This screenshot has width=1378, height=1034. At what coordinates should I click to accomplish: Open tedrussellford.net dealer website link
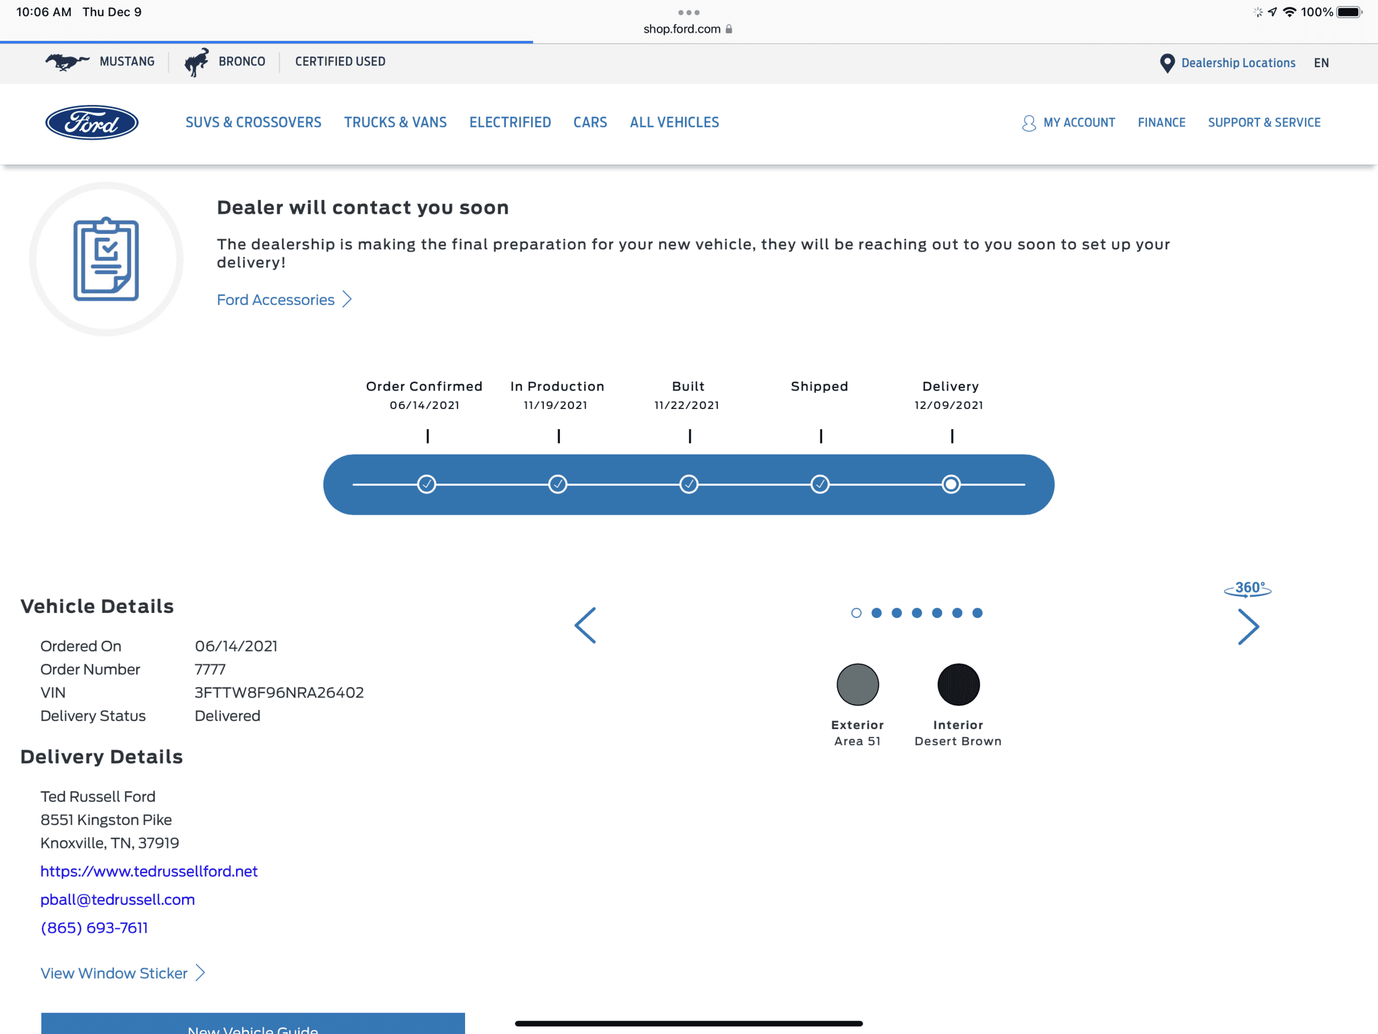[x=149, y=871]
